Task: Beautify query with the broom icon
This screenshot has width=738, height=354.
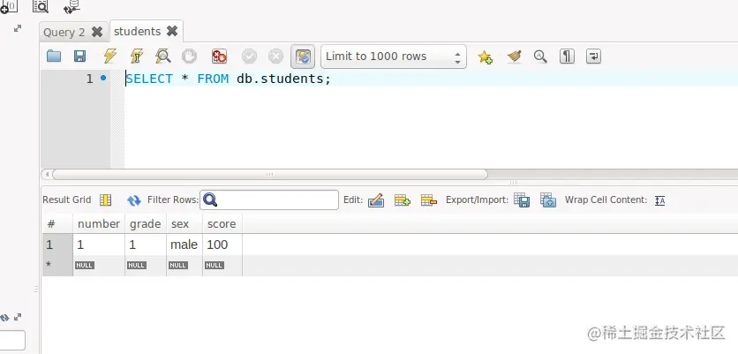Action: (515, 56)
